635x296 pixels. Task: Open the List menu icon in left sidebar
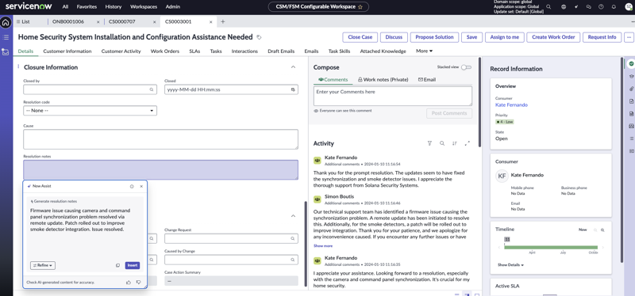click(6, 37)
